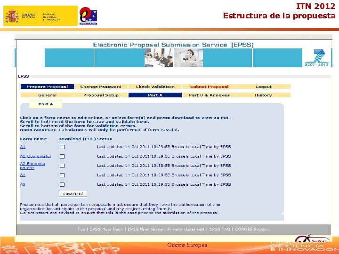The image size is (339, 254).
Task: Select the highlighted Part A menu tab
Action: pos(155,95)
